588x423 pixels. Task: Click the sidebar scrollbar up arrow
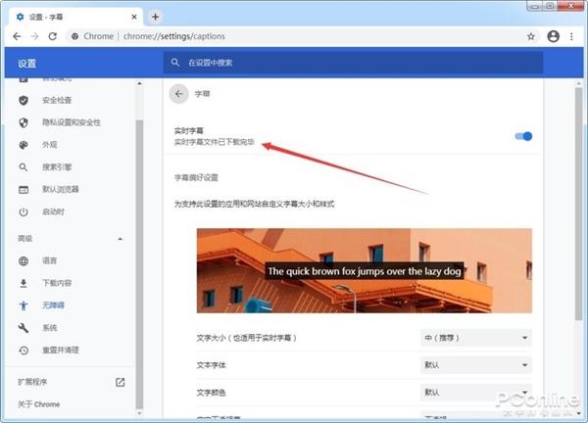click(139, 83)
